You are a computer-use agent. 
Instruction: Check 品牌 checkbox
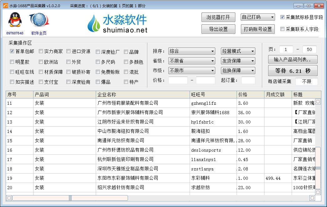coord(126,52)
